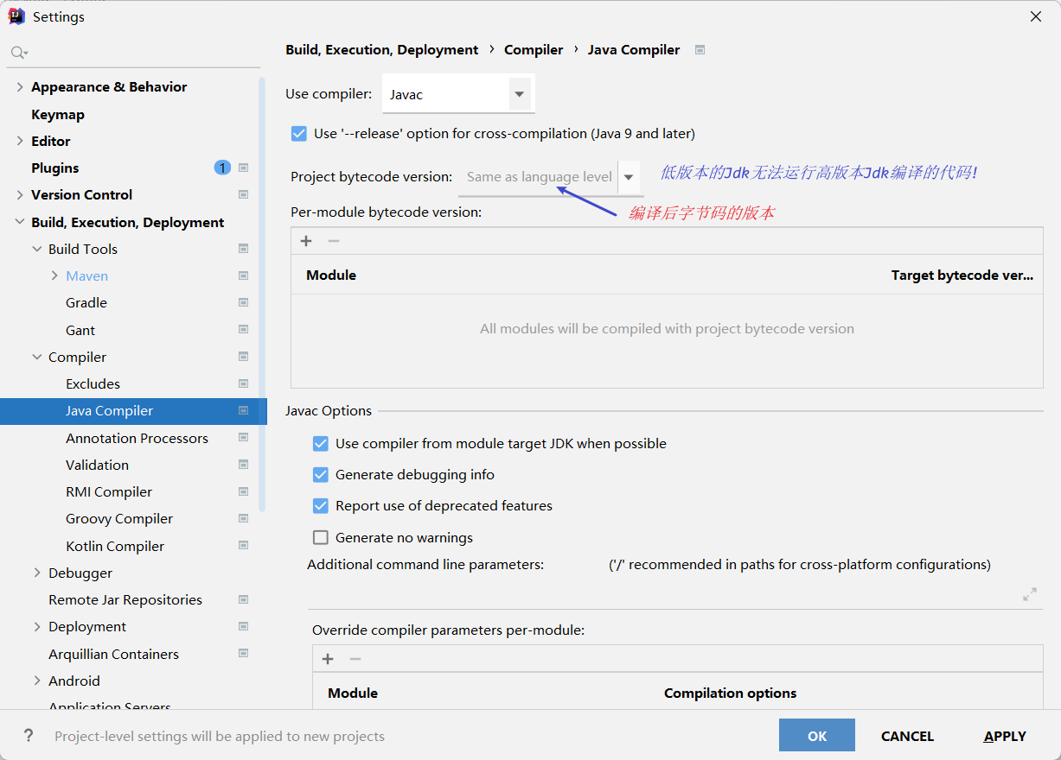The height and width of the screenshot is (760, 1061).
Task: Click the settings sidebar vertical scrollbar
Action: 263,294
